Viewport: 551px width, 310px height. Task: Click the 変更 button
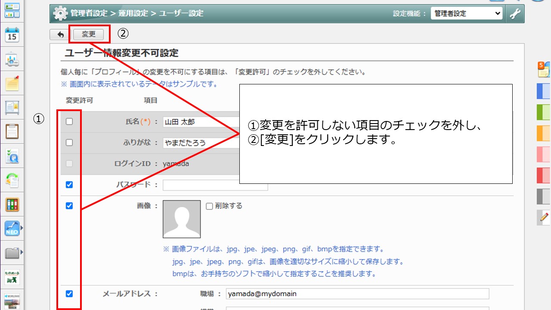(x=89, y=34)
